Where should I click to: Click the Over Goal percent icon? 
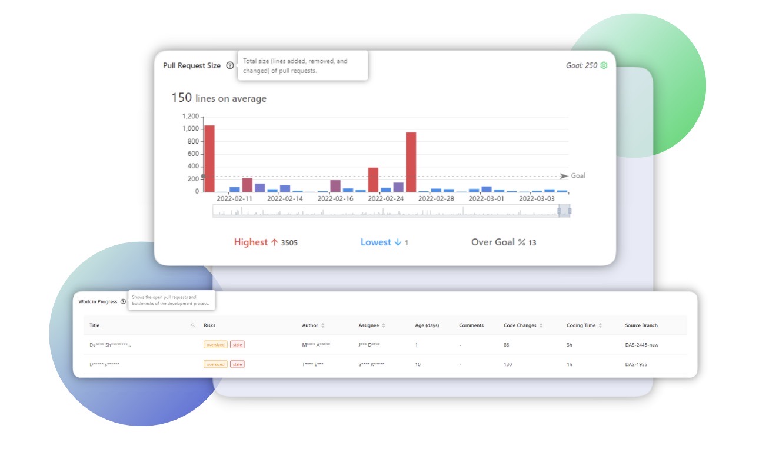pos(521,242)
